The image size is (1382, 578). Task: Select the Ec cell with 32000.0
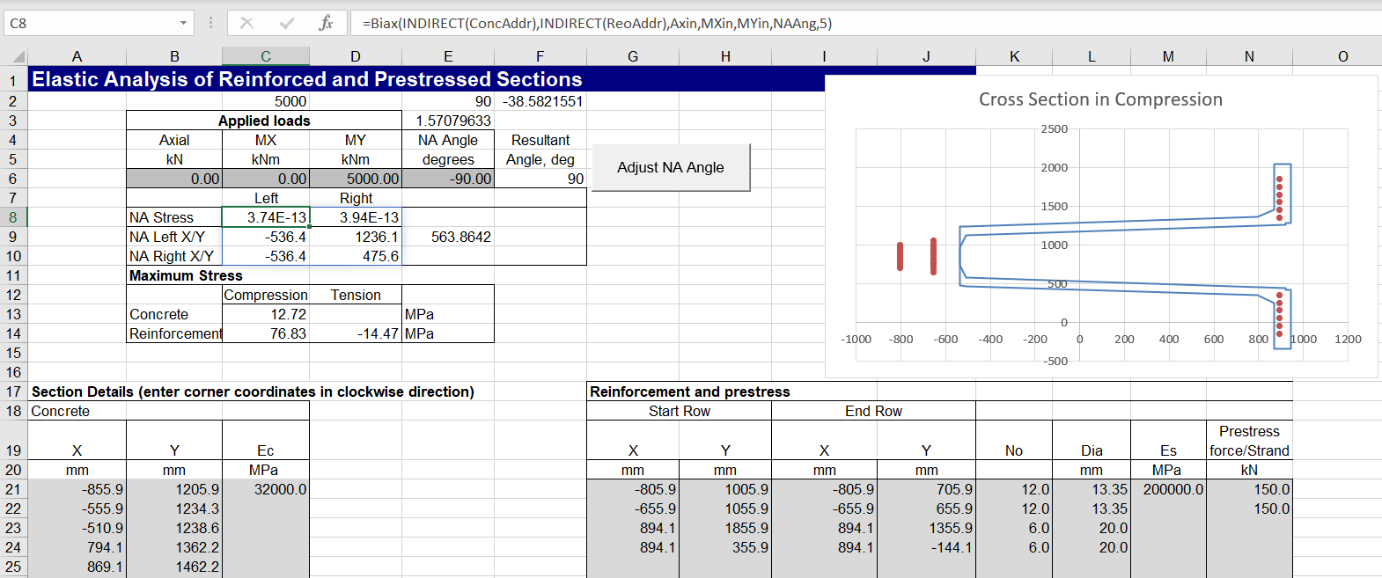click(265, 489)
